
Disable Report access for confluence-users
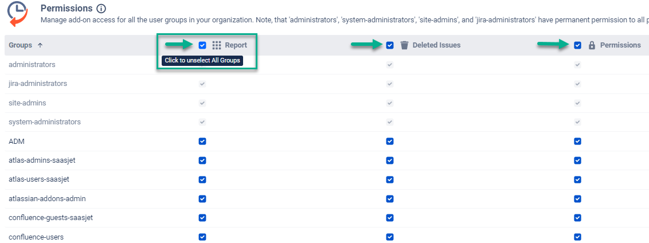[202, 237]
